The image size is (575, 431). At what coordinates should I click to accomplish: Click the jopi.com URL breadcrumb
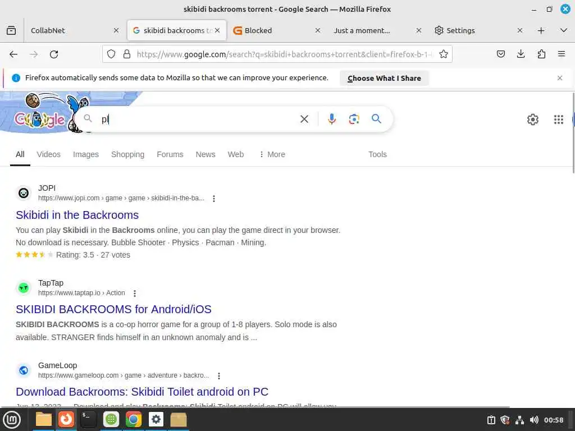(x=121, y=198)
